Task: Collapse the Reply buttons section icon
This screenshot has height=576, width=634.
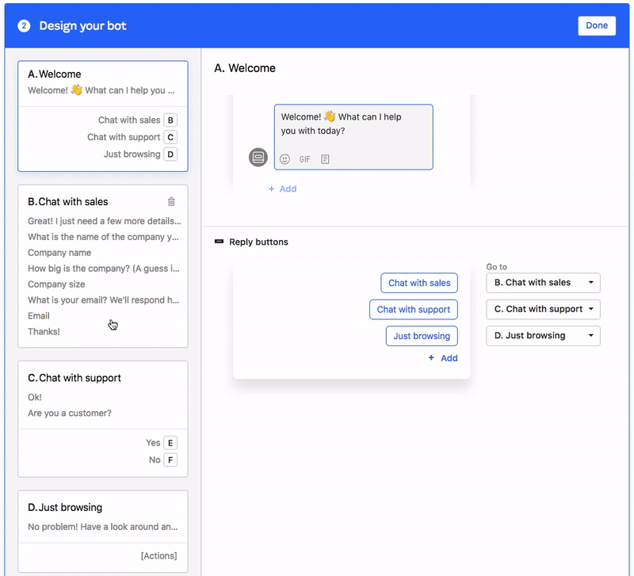Action: click(219, 242)
